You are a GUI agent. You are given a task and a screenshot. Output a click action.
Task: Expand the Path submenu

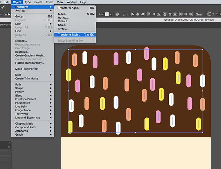32,84
